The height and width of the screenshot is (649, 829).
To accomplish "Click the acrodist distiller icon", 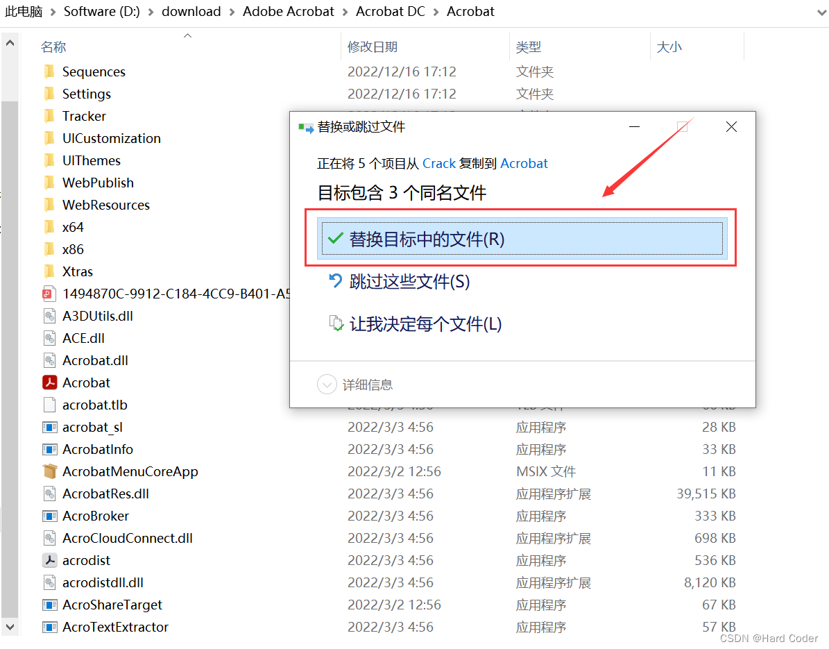I will [x=50, y=560].
